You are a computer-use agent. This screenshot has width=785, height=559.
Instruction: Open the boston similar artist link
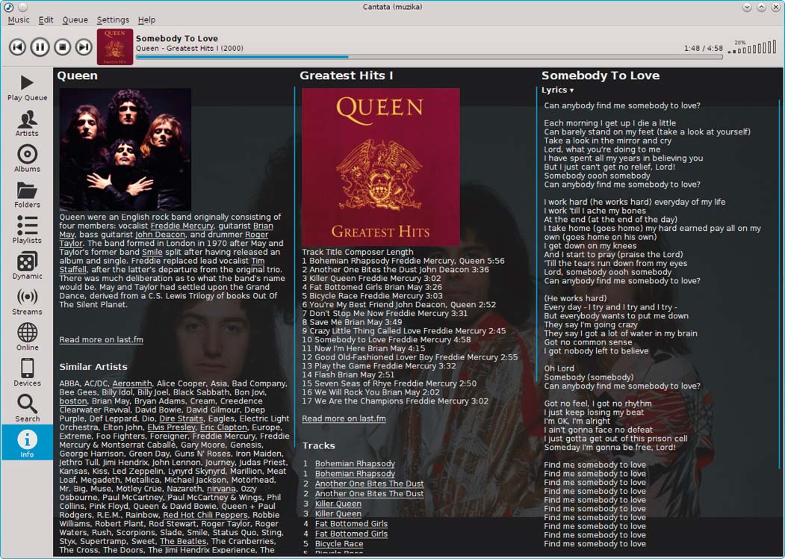73,401
